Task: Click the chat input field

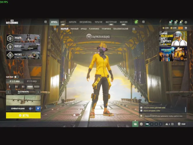Action: pyautogui.click(x=165, y=116)
